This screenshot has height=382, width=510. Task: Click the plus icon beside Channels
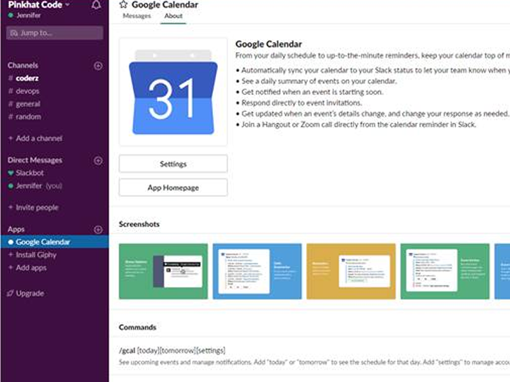98,66
